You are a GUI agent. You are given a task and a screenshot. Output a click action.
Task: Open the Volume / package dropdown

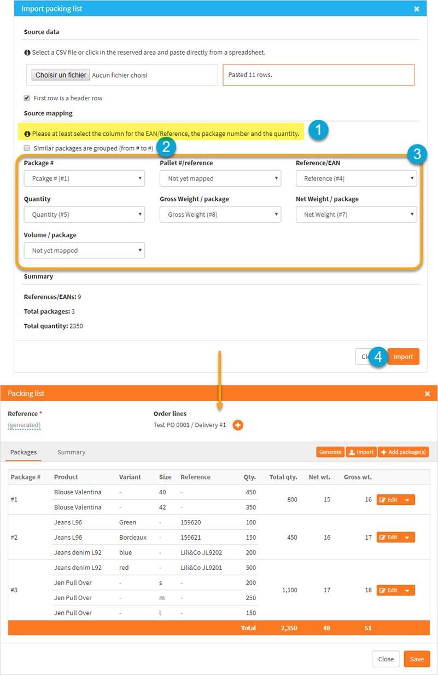click(84, 251)
